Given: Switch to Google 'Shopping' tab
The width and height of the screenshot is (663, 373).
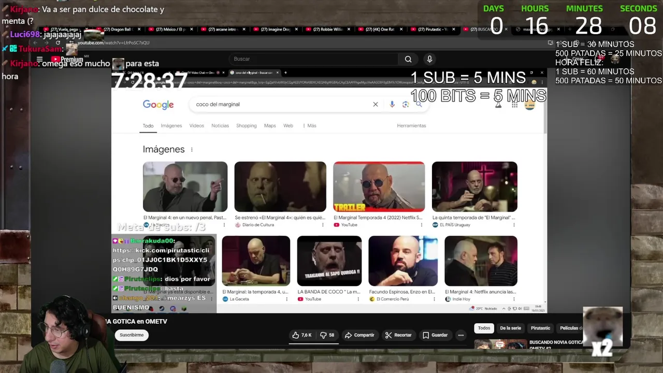Looking at the screenshot, I should (x=247, y=126).
